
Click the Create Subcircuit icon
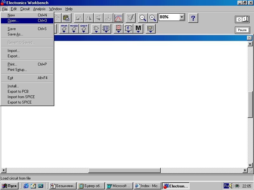tap(108, 18)
